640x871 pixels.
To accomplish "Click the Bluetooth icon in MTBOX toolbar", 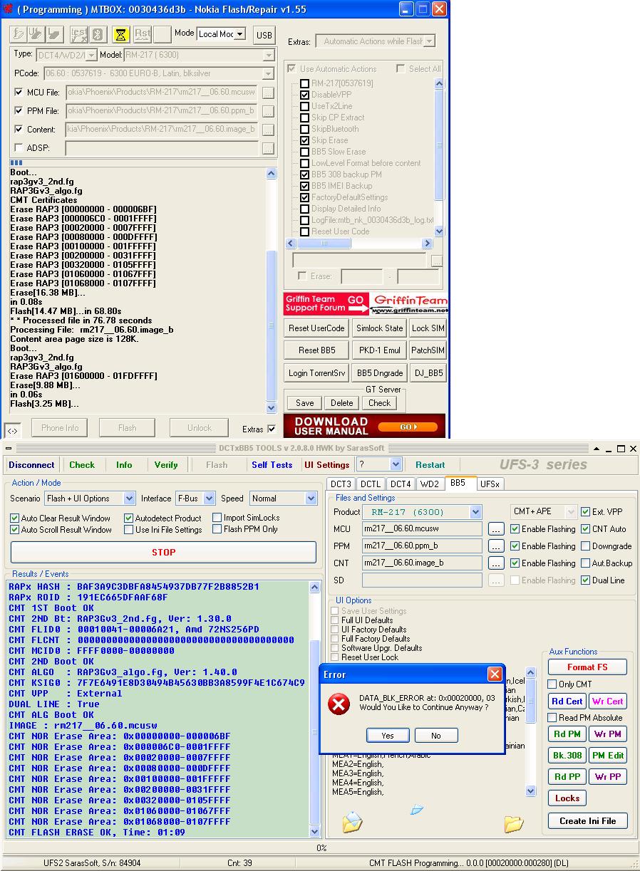I will (x=99, y=34).
